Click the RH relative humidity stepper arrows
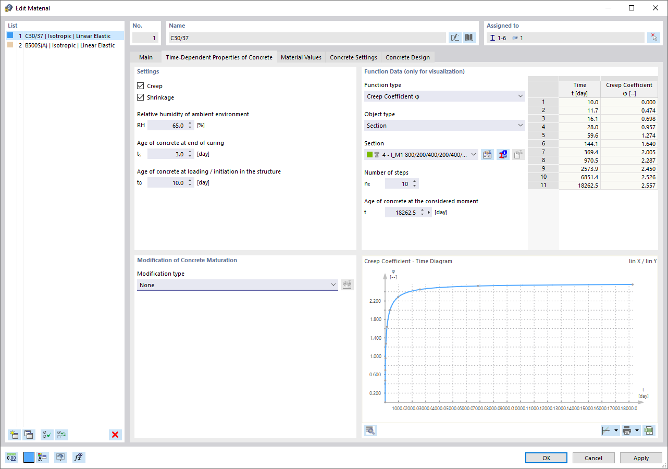This screenshot has width=668, height=469. tap(190, 126)
